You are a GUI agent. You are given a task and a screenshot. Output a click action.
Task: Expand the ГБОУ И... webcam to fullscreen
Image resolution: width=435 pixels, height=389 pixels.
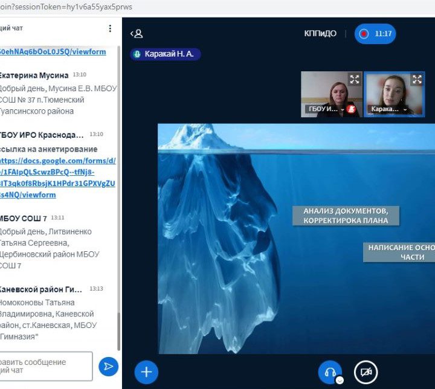355,79
